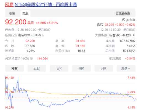Open the 更多 dropdown
This screenshot has height=110, width=149.
click(x=126, y=68)
